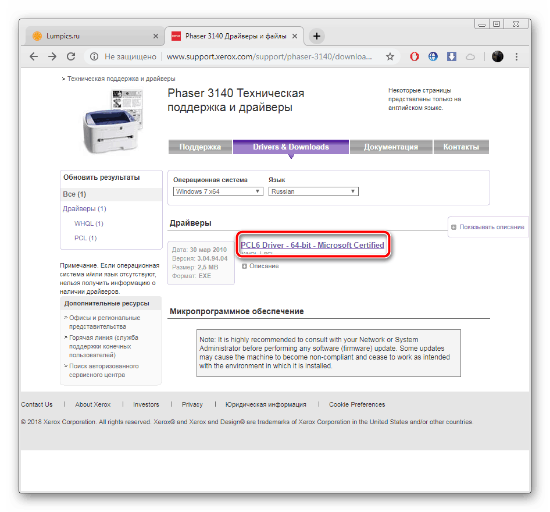The image size is (550, 512).
Task: Open the PCL6 Driver 64-bit download link
Action: point(312,245)
